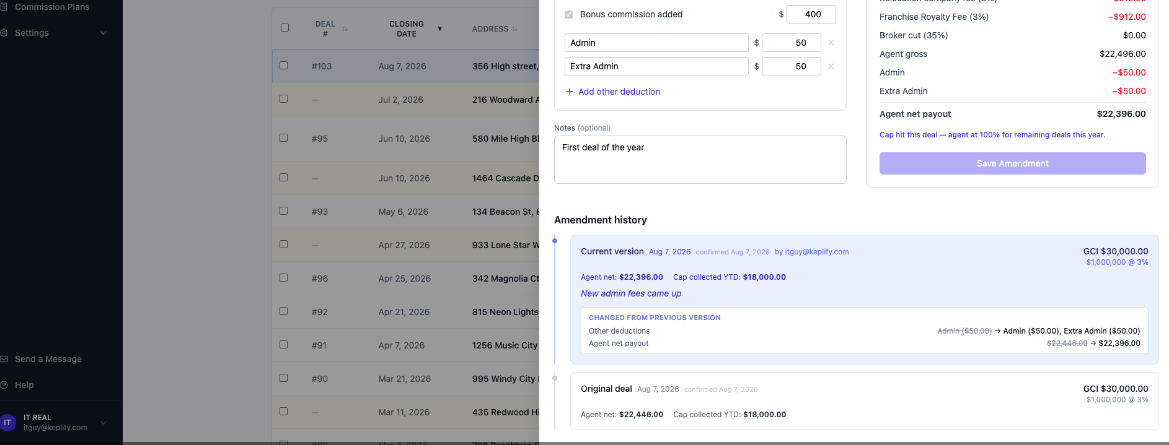Open the Settings sidebar item
The height and width of the screenshot is (445, 1169).
click(32, 33)
